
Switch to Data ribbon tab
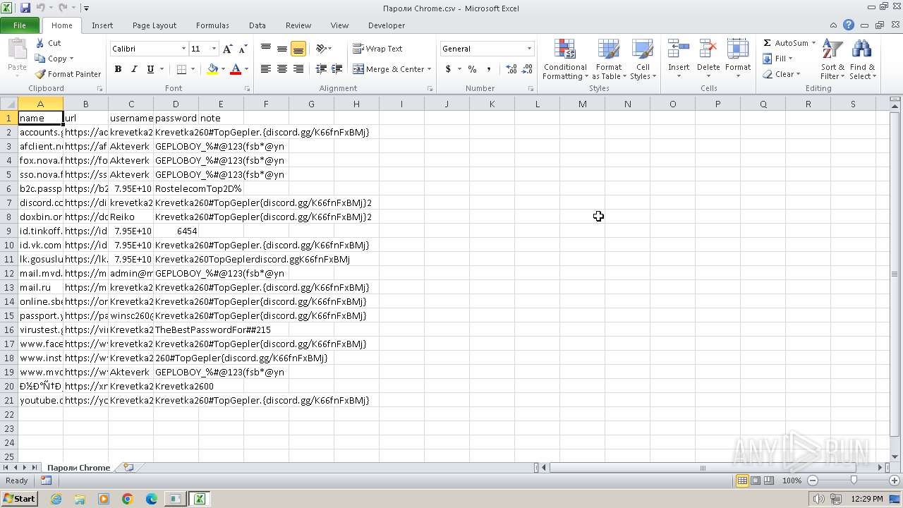point(257,25)
